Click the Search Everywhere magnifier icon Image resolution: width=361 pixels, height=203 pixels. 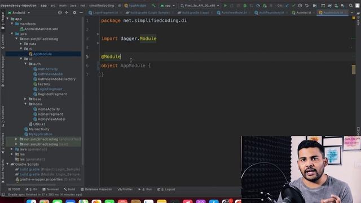pyautogui.click(x=351, y=6)
